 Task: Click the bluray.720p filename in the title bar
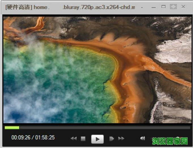pos(99,7)
